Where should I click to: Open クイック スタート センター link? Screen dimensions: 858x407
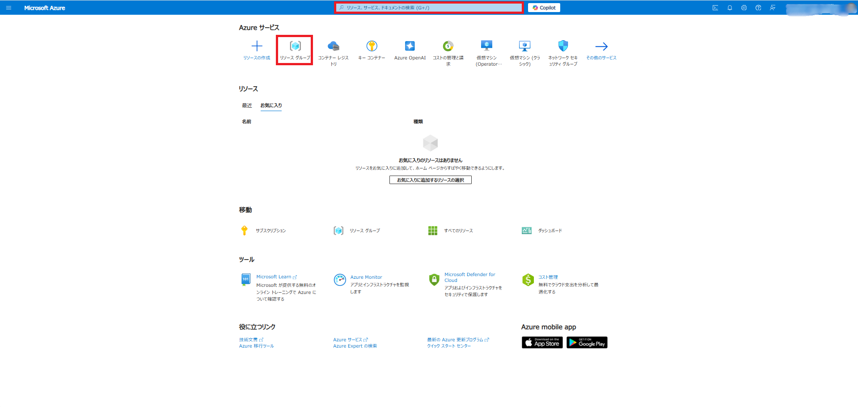449,346
